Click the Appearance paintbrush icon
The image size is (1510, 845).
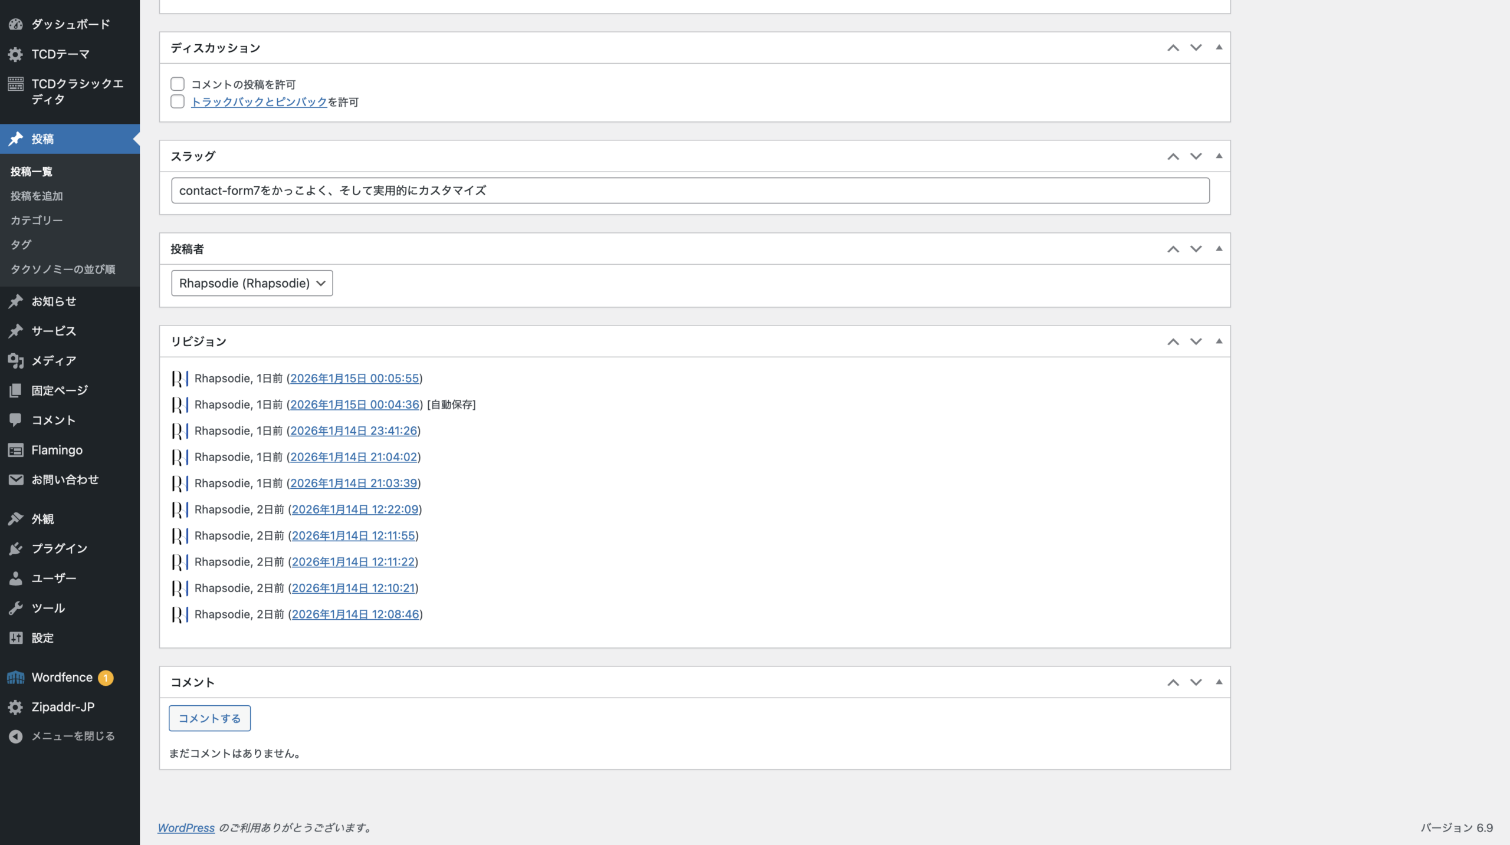16,519
